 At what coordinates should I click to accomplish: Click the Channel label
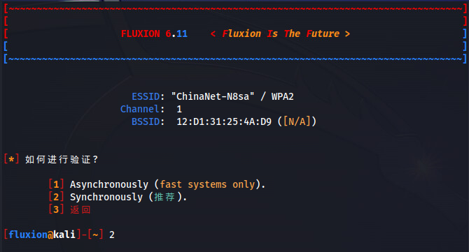point(140,109)
